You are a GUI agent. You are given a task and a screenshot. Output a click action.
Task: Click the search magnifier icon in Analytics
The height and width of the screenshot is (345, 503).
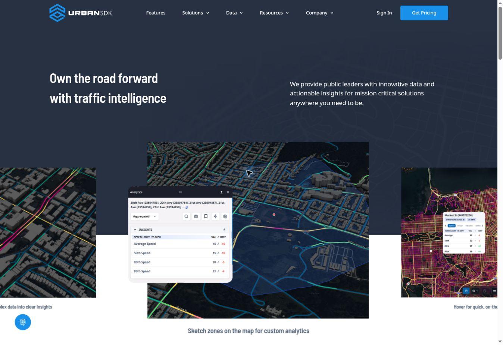186,216
